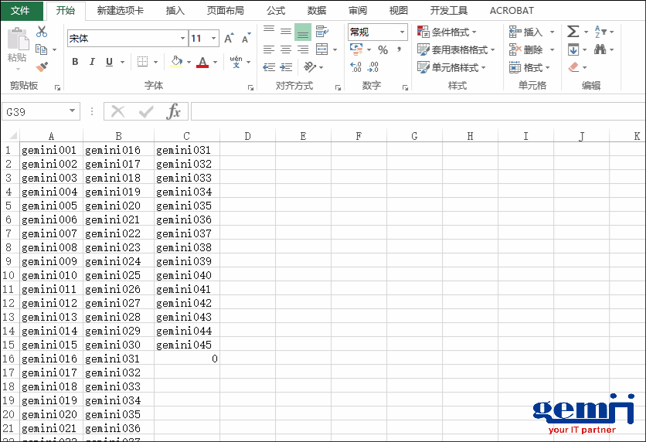Toggle the highlighted bottom align button
The height and width of the screenshot is (442, 646).
[x=303, y=32]
